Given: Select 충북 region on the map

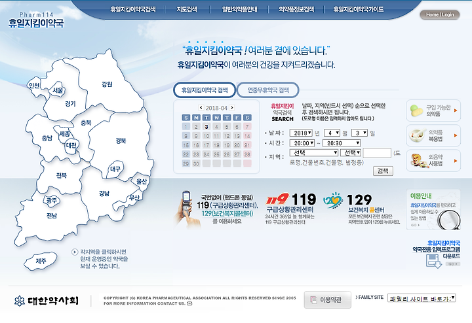Looking at the screenshot, I should tap(86, 122).
